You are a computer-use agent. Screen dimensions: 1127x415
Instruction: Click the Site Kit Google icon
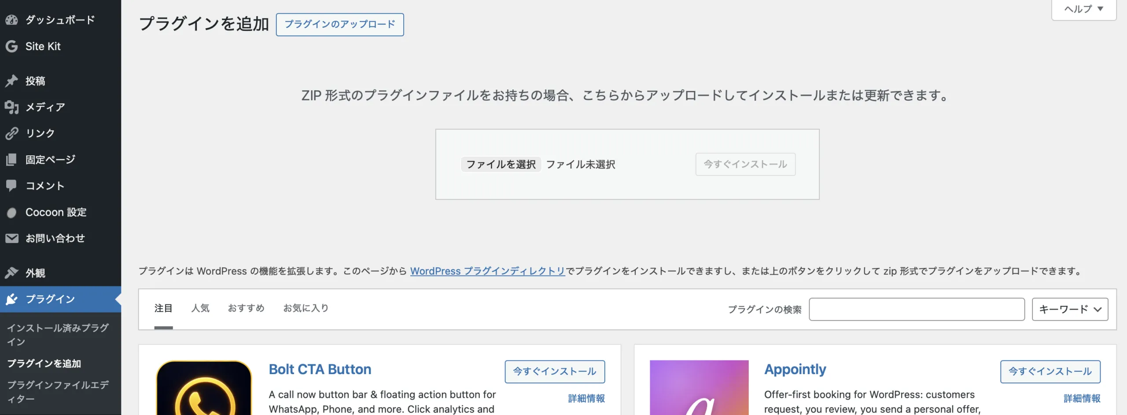point(11,46)
